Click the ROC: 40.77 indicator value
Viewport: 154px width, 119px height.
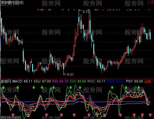point(96,81)
